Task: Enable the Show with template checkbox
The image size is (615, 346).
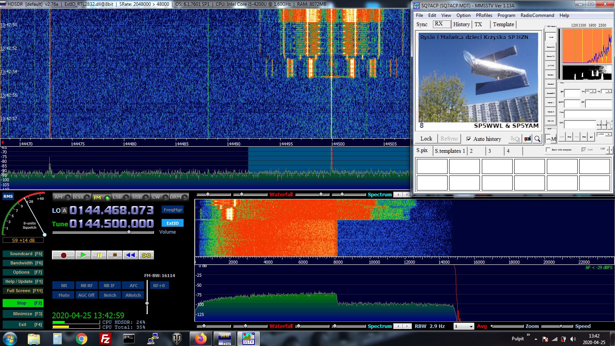Action: pyautogui.click(x=548, y=150)
